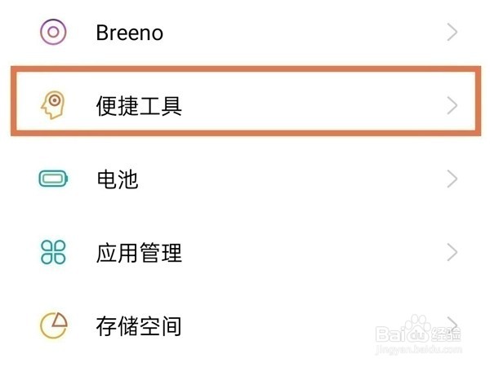490x367 pixels.
Task: Click the purple Breeno circle icon
Action: [53, 33]
